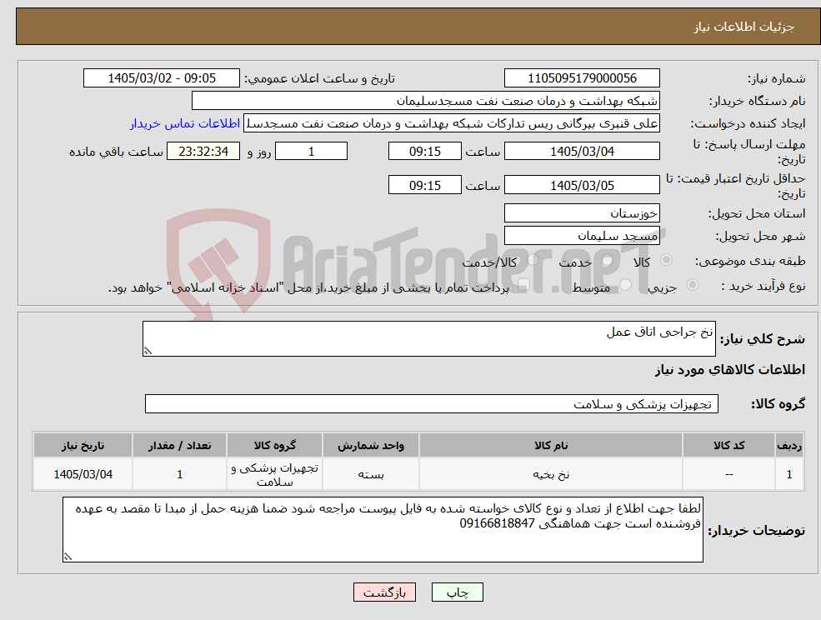
Task: Click the کد کالا cell showing --
Action: (728, 474)
